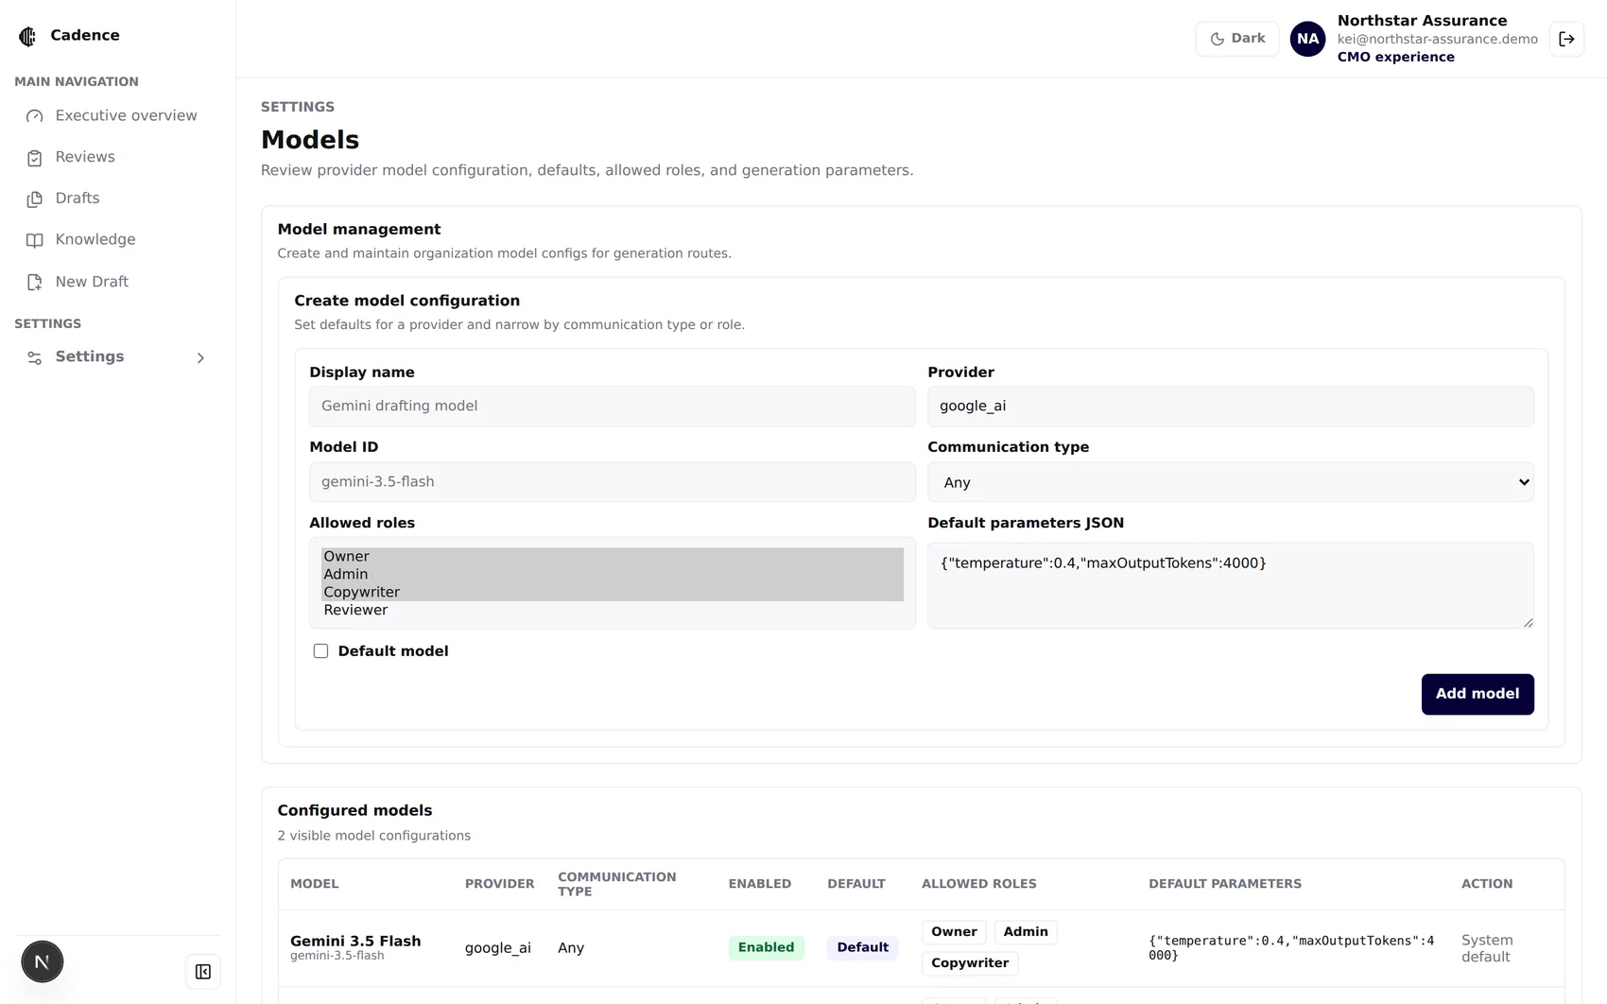Click the ACTION column header

[1486, 884]
